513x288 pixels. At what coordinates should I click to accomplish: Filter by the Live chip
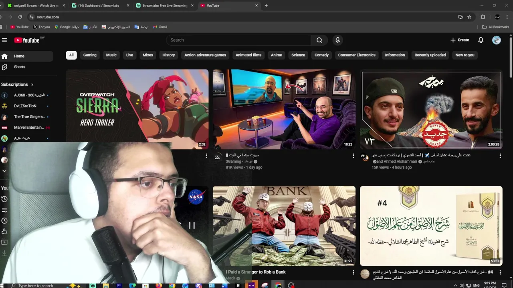(x=129, y=55)
